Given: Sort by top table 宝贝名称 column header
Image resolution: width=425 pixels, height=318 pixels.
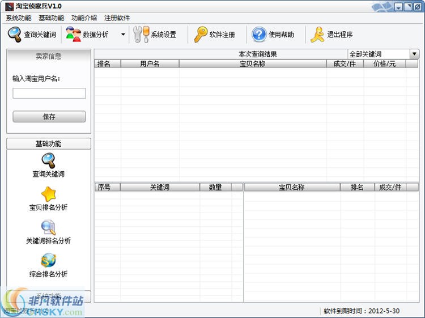Looking at the screenshot, I should [x=253, y=64].
